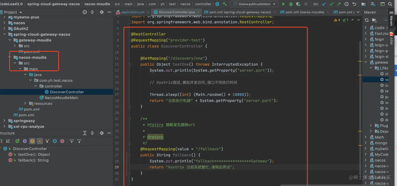Click the 4 warnings indicator
The width and height of the screenshot is (397, 186).
click(x=337, y=20)
